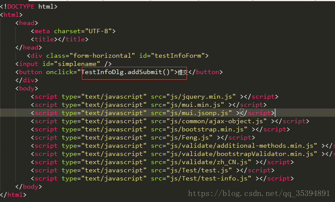
Task: Click the opening body tag
Action: [x=27, y=88]
